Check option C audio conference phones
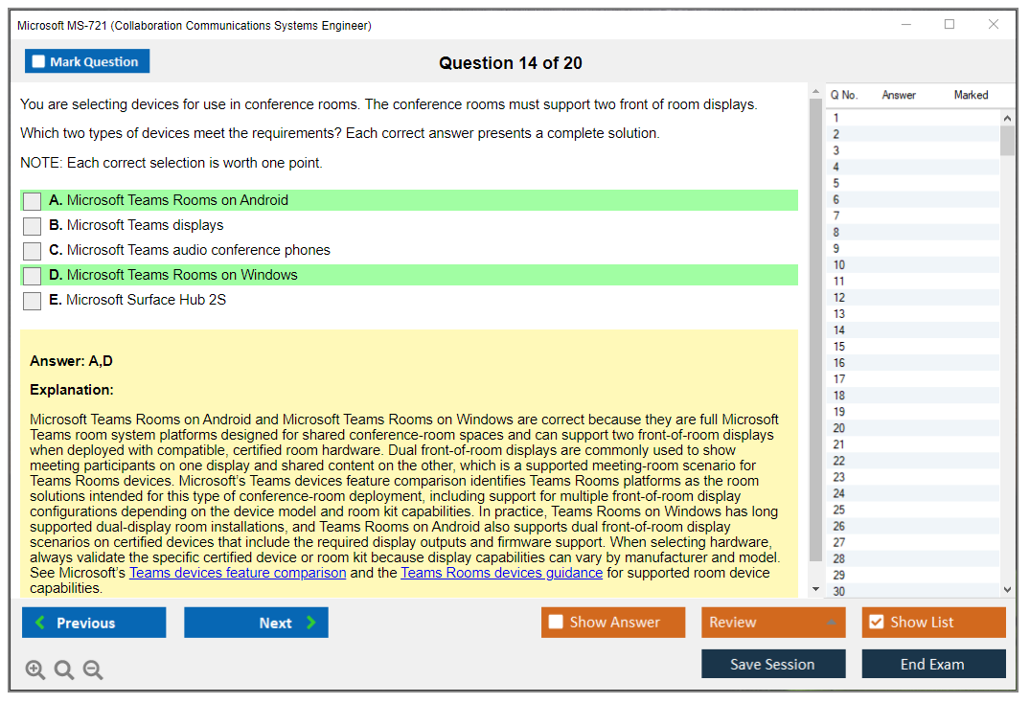The image size is (1030, 704). click(x=33, y=251)
